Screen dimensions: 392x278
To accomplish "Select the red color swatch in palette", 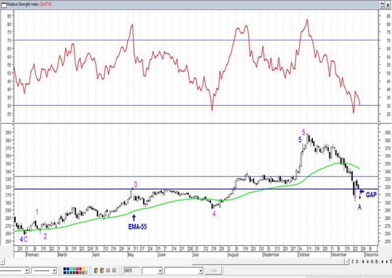I will pyautogui.click(x=80, y=269).
